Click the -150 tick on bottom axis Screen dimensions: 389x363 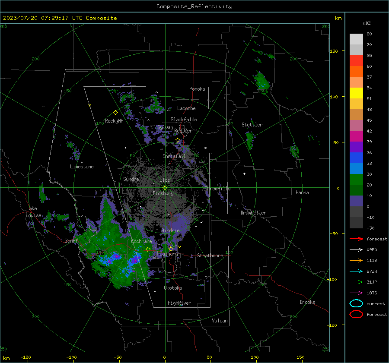(x=26, y=357)
